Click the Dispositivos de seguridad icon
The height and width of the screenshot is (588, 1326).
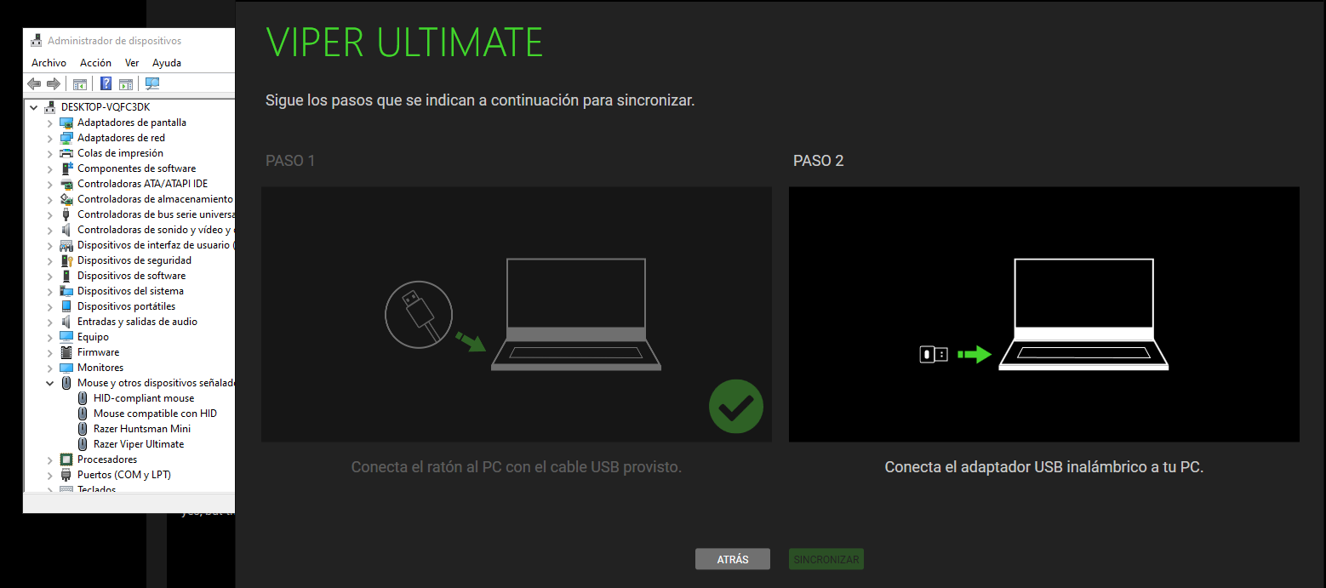point(66,260)
